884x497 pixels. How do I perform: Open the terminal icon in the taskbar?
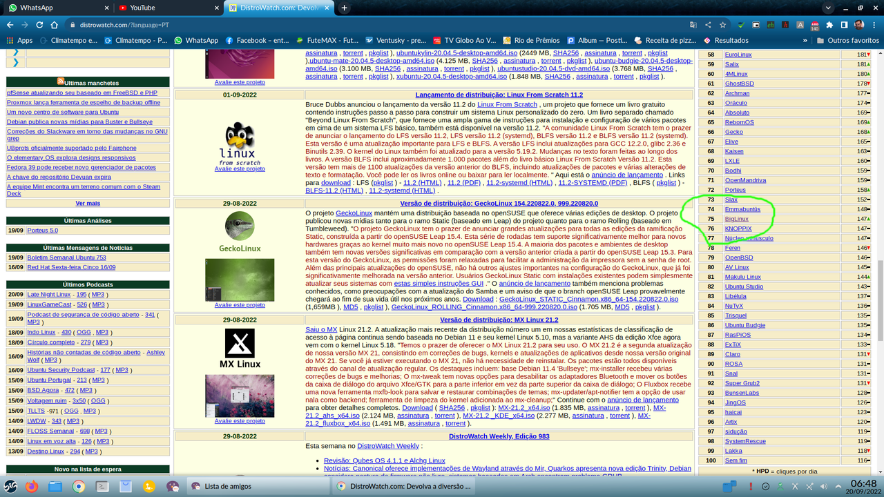click(102, 486)
